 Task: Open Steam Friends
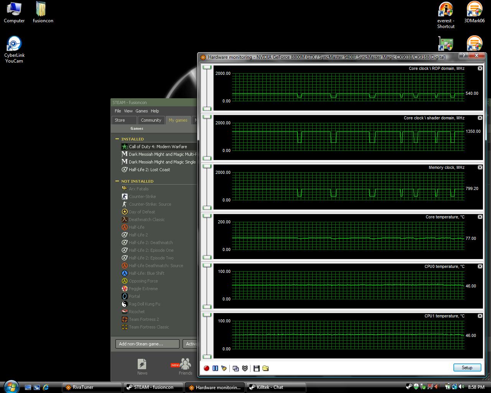tap(185, 367)
